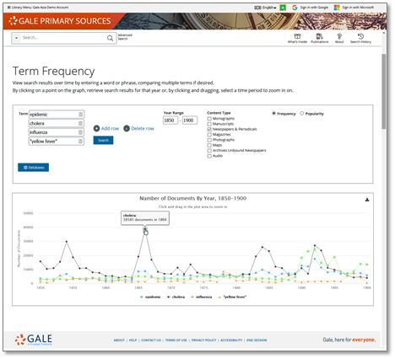Check the Monographs content type

(x=209, y=119)
